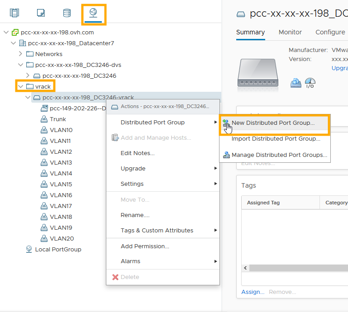
Task: Click the VLAN16 port group icon
Action: coord(44,195)
